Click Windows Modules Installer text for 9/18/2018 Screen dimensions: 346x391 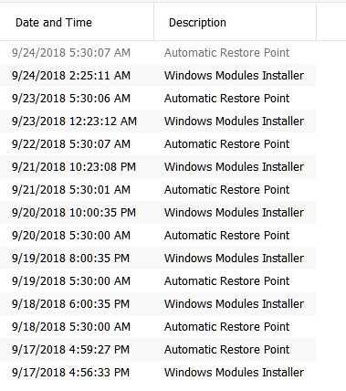coord(234,304)
